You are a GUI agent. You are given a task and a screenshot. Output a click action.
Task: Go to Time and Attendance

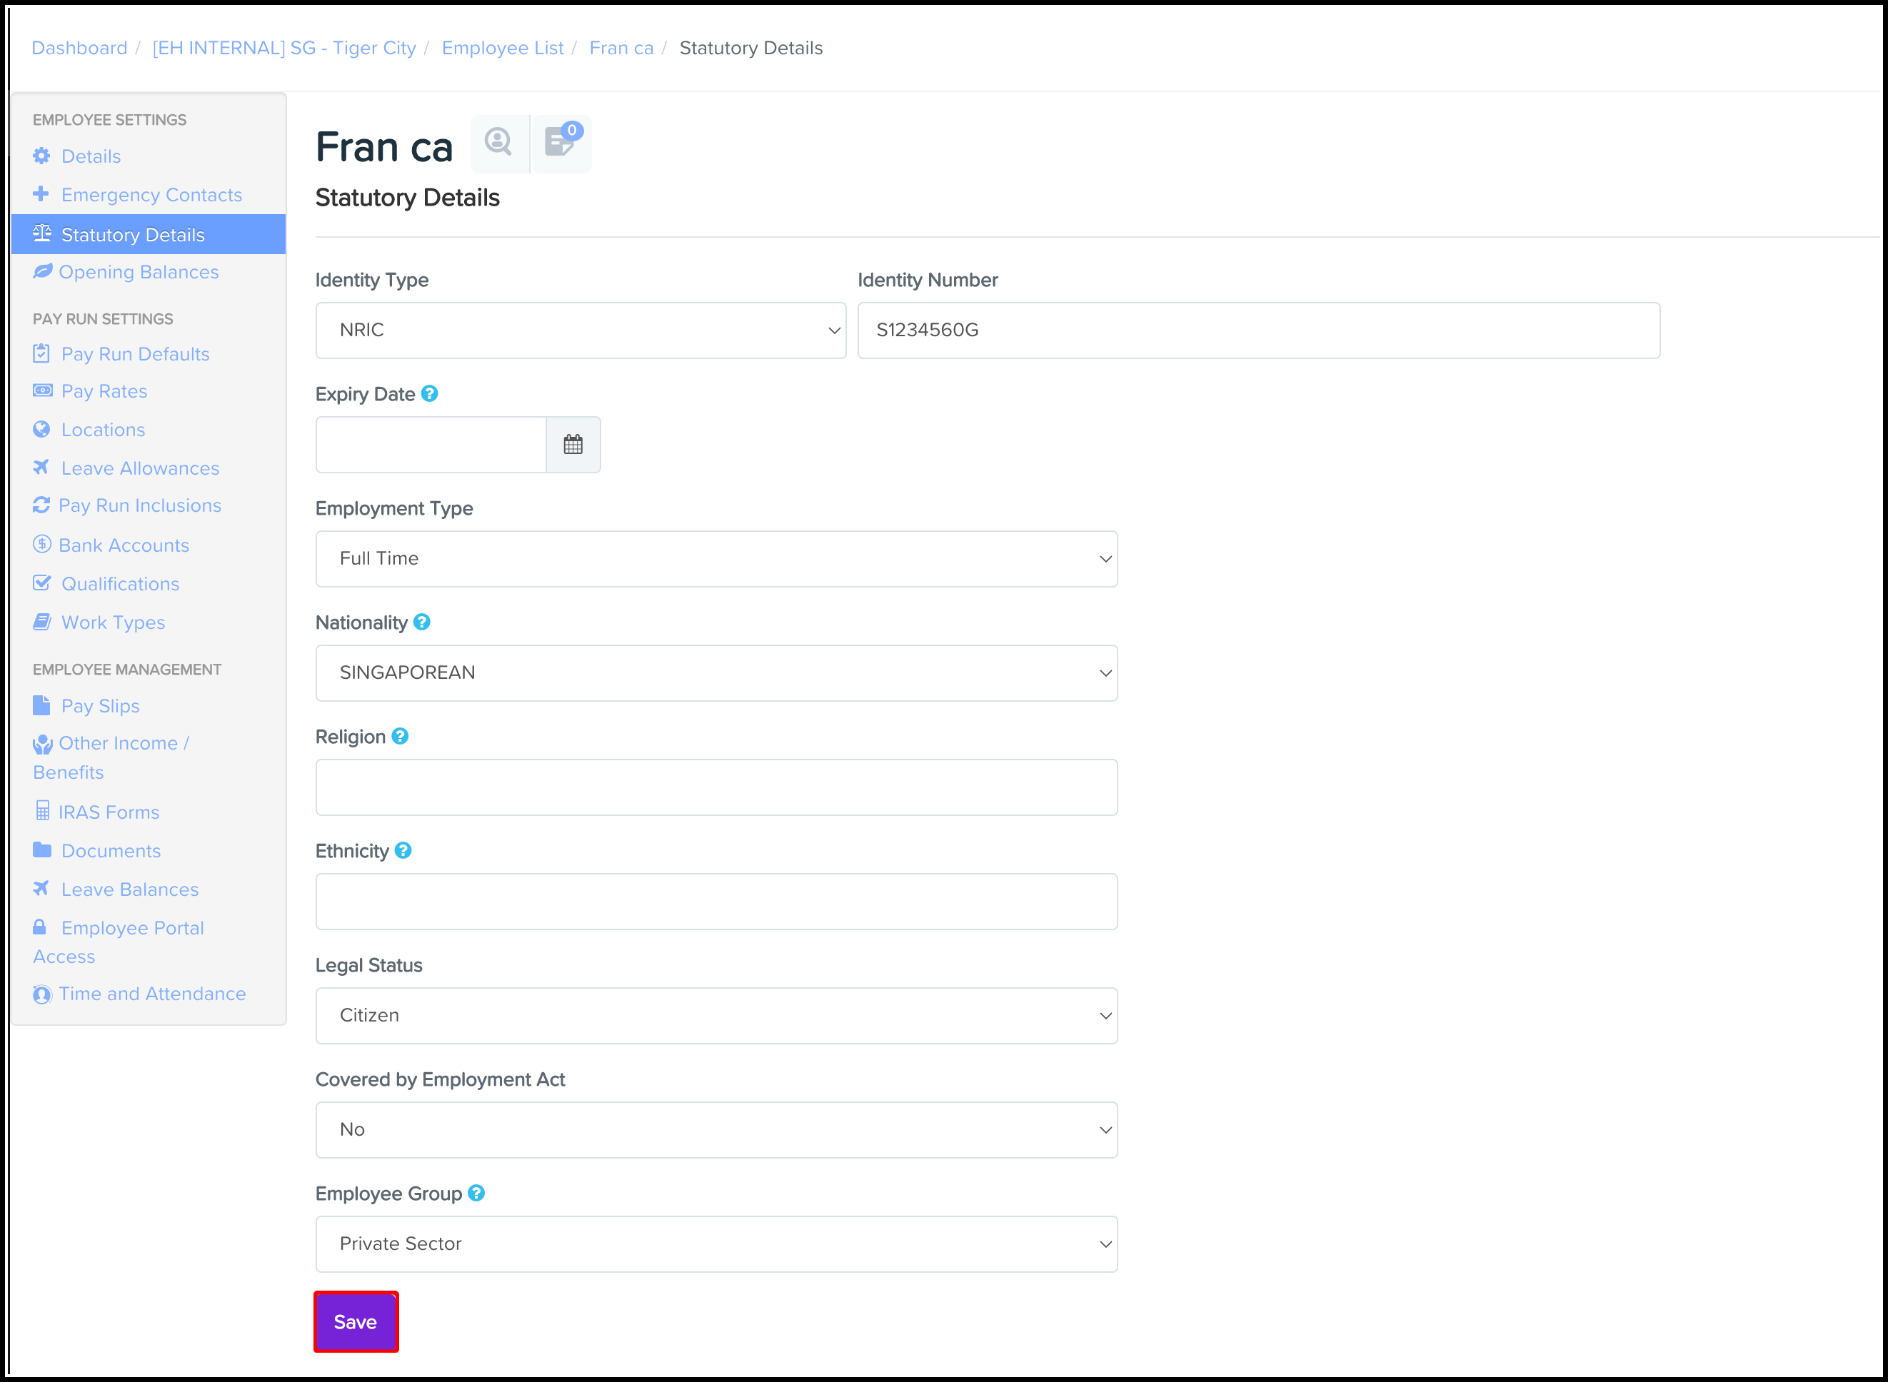click(x=152, y=994)
